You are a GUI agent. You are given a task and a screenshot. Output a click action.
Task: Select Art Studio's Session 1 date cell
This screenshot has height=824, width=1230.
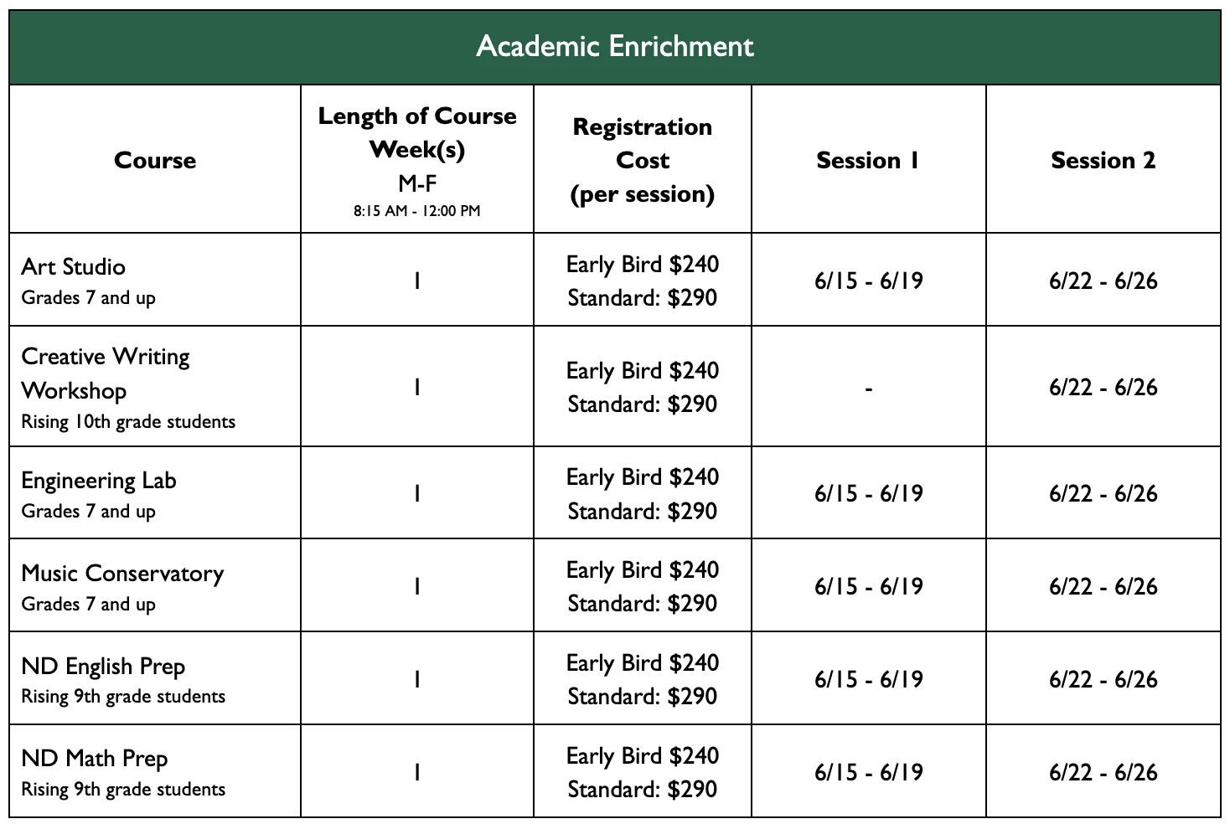click(868, 281)
